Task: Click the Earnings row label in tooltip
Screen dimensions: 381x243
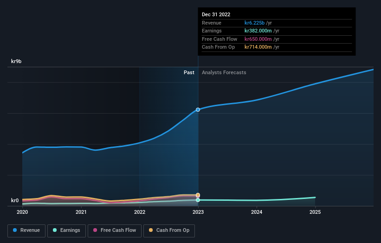Action: [x=212, y=31]
